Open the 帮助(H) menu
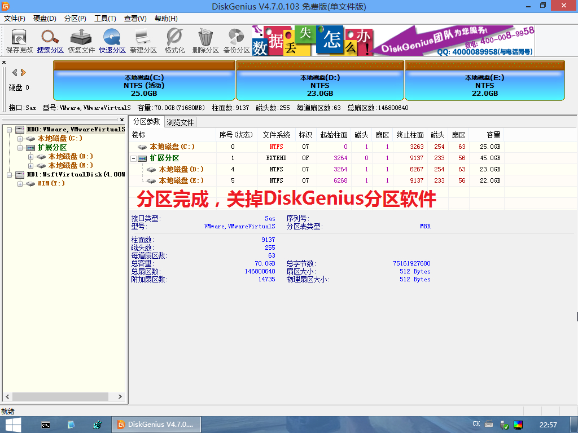The width and height of the screenshot is (578, 433). pyautogui.click(x=166, y=19)
